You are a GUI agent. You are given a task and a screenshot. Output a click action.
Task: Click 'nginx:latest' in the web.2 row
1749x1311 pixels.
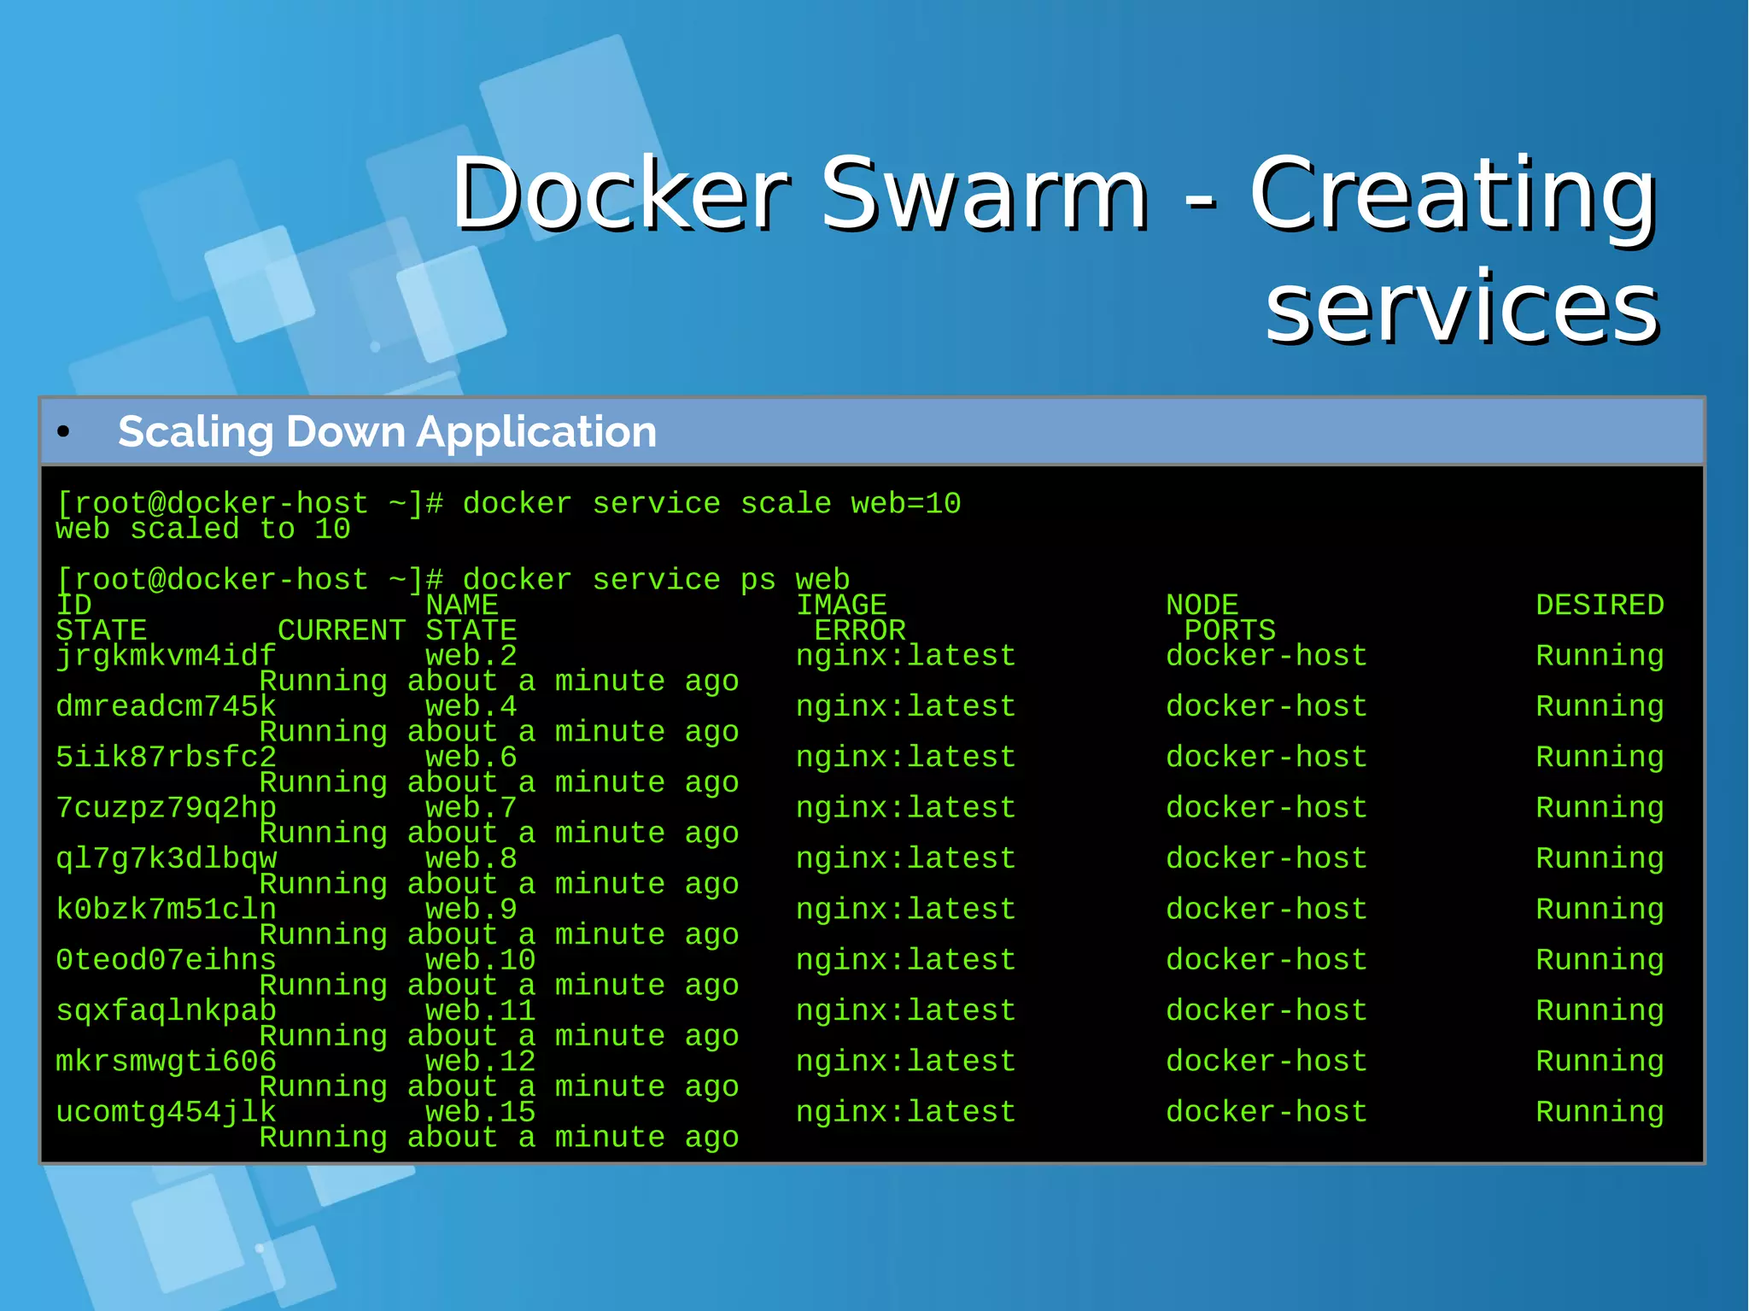coord(906,656)
